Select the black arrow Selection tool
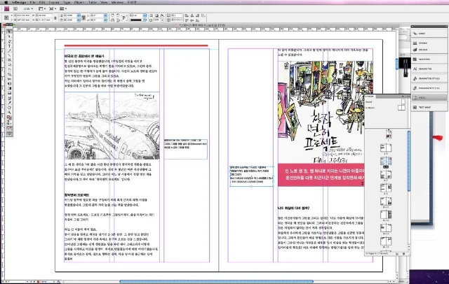 click(9, 31)
